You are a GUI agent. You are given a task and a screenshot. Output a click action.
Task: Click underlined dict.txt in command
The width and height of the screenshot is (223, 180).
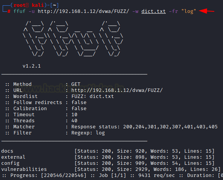click(x=154, y=11)
